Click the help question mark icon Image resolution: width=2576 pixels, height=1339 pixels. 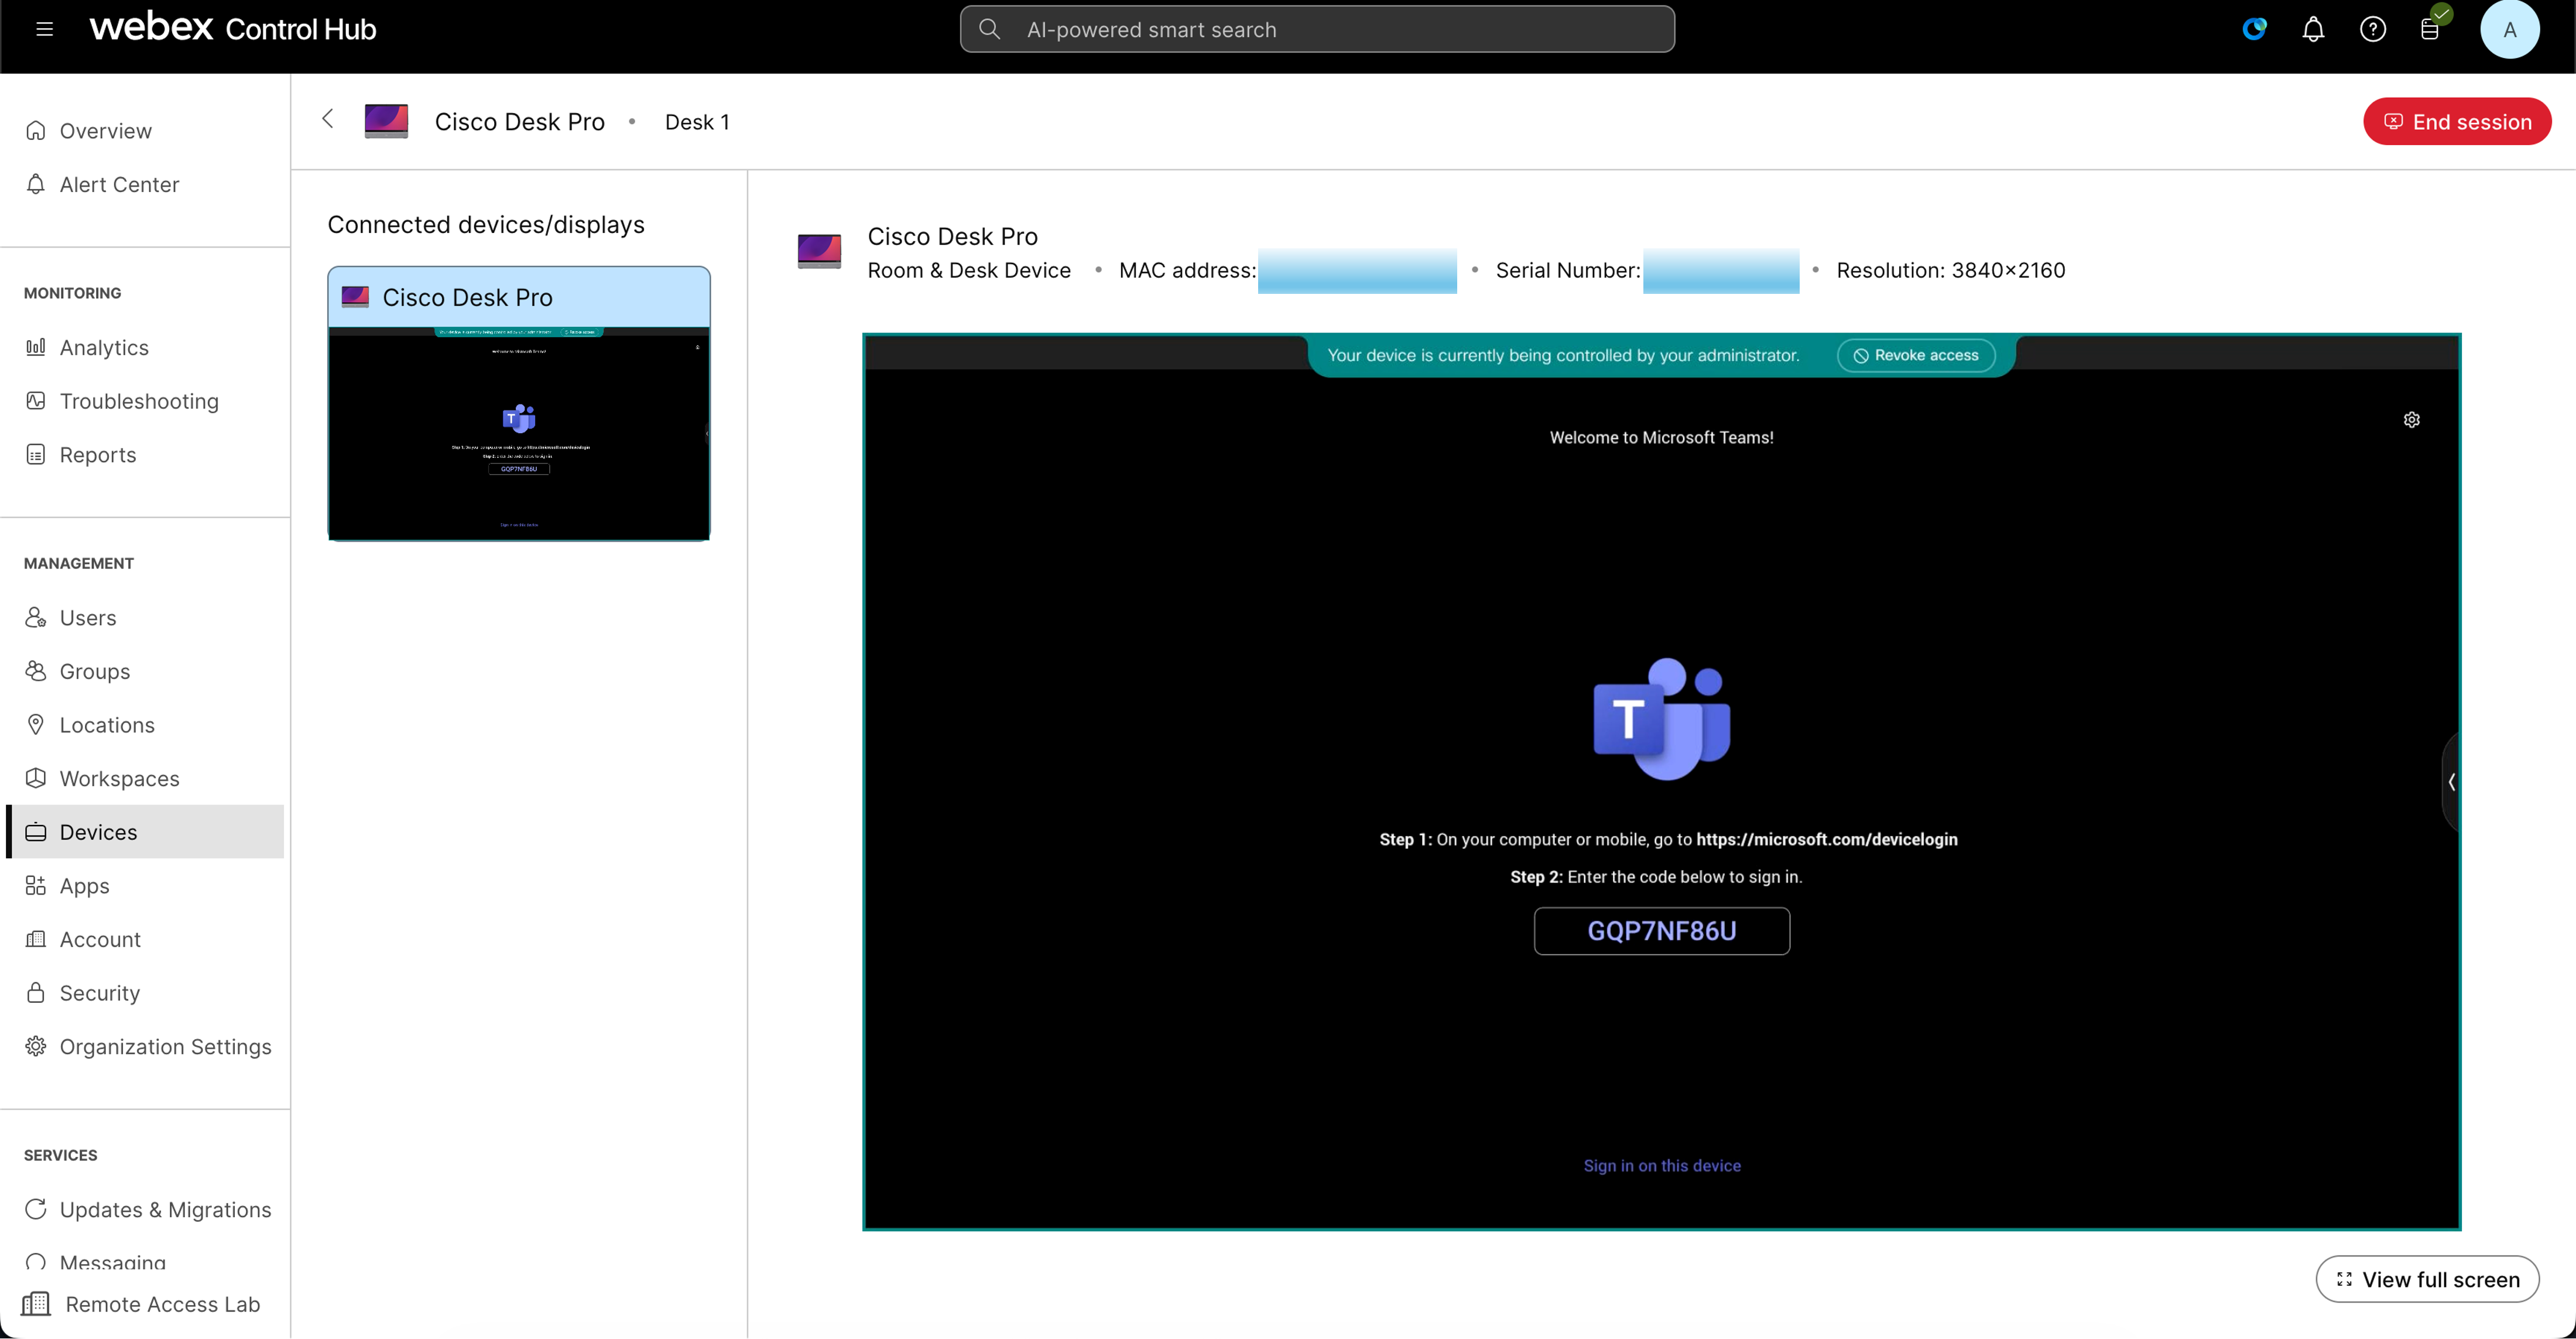(2373, 29)
